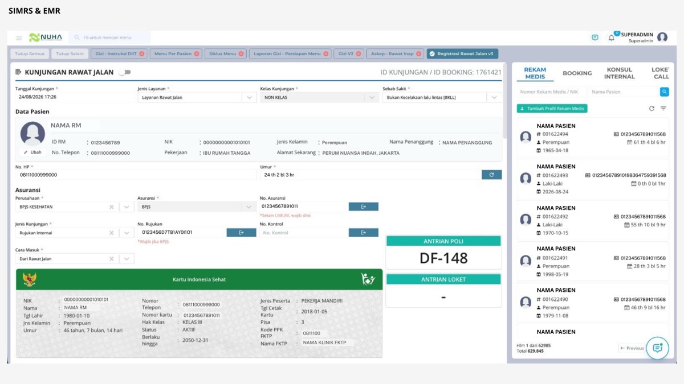The width and height of the screenshot is (684, 384).
Task: Clear the Cara Masuk selection
Action: pyautogui.click(x=112, y=259)
